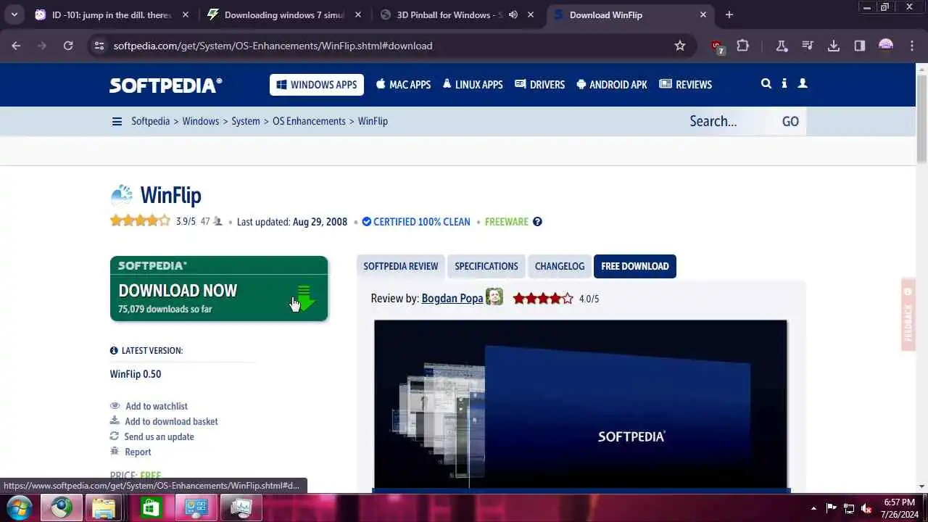Follow the System breadcrumb link

point(246,121)
